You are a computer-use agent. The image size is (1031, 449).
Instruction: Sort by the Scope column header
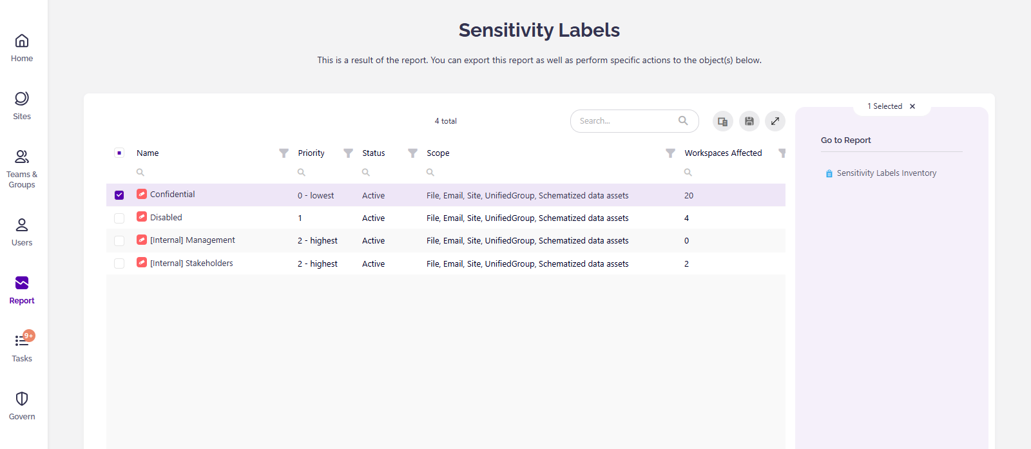point(438,153)
